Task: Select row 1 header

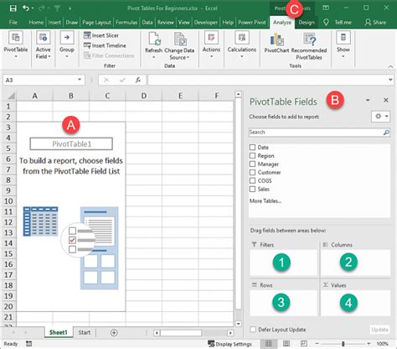Action: [x=8, y=107]
